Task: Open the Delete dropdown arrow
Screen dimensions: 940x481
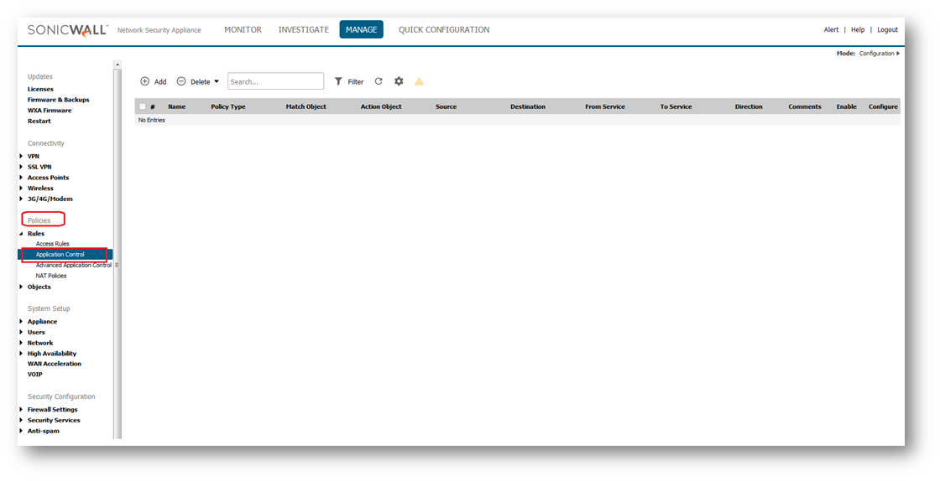Action: [x=217, y=81]
